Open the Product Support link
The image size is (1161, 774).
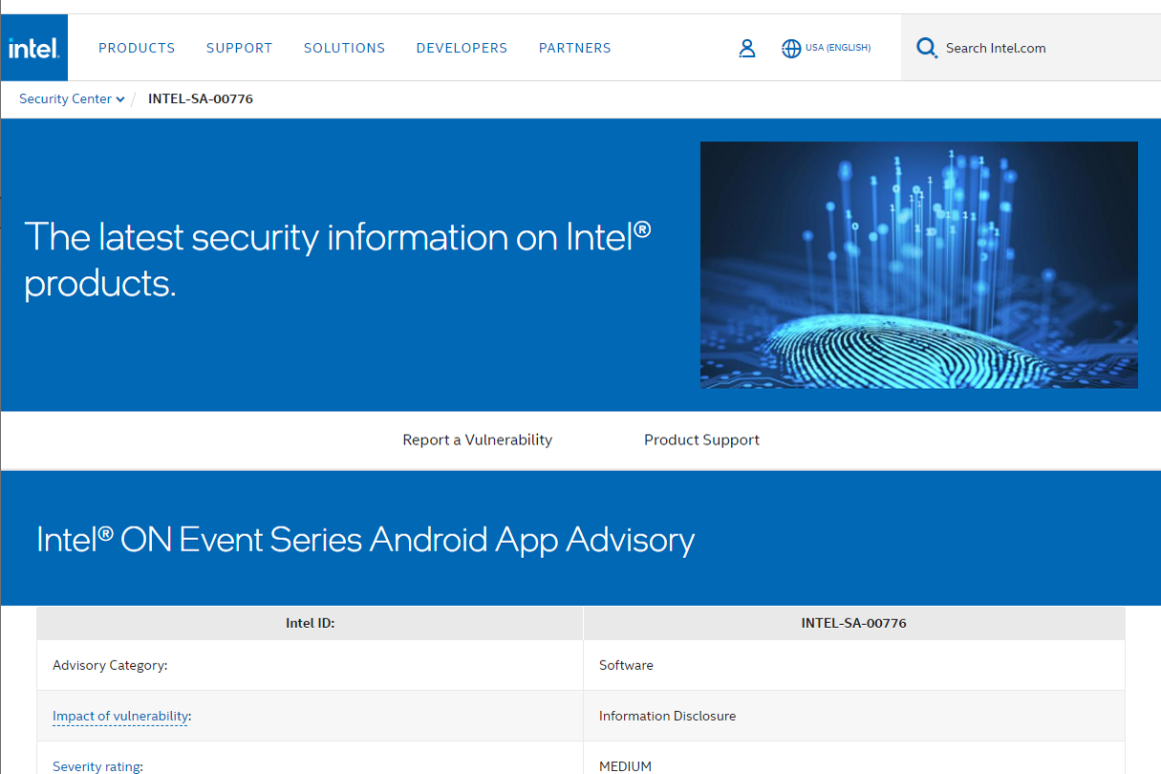(701, 440)
